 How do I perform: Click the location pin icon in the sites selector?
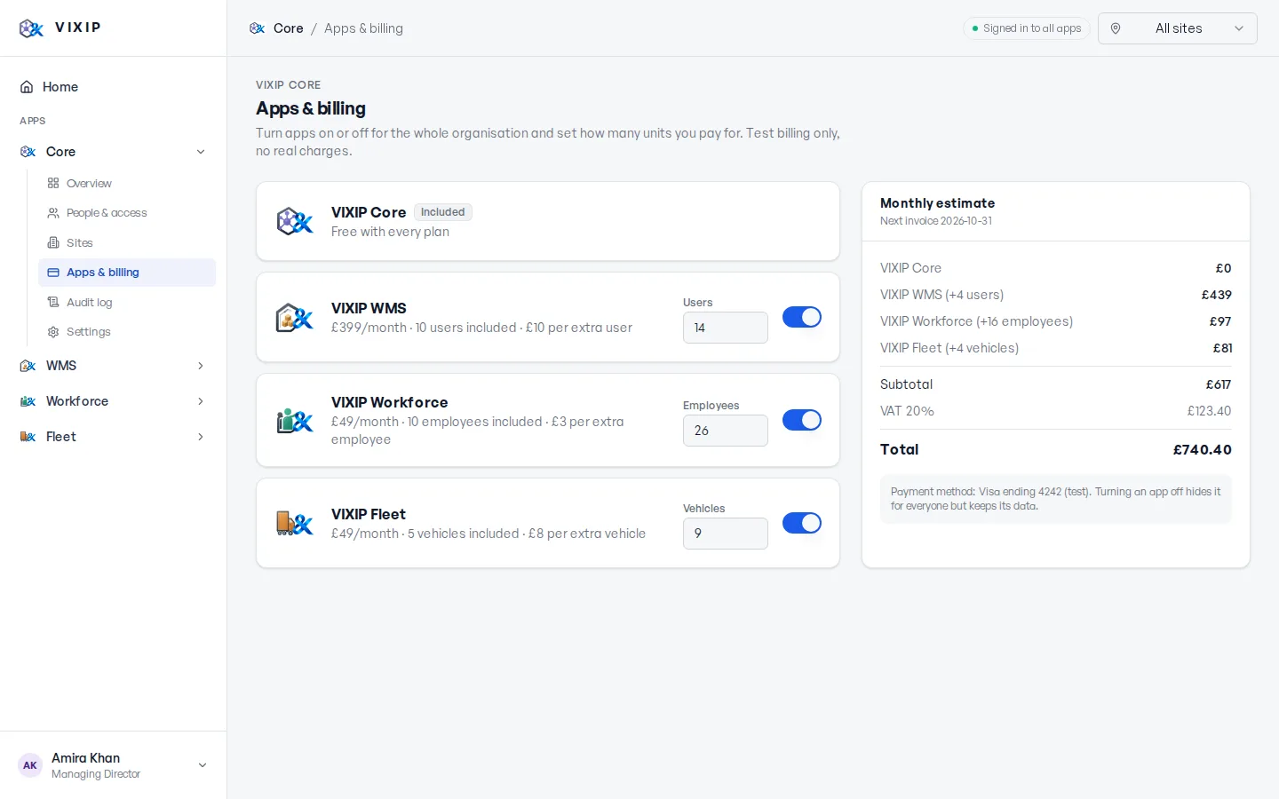click(1116, 28)
